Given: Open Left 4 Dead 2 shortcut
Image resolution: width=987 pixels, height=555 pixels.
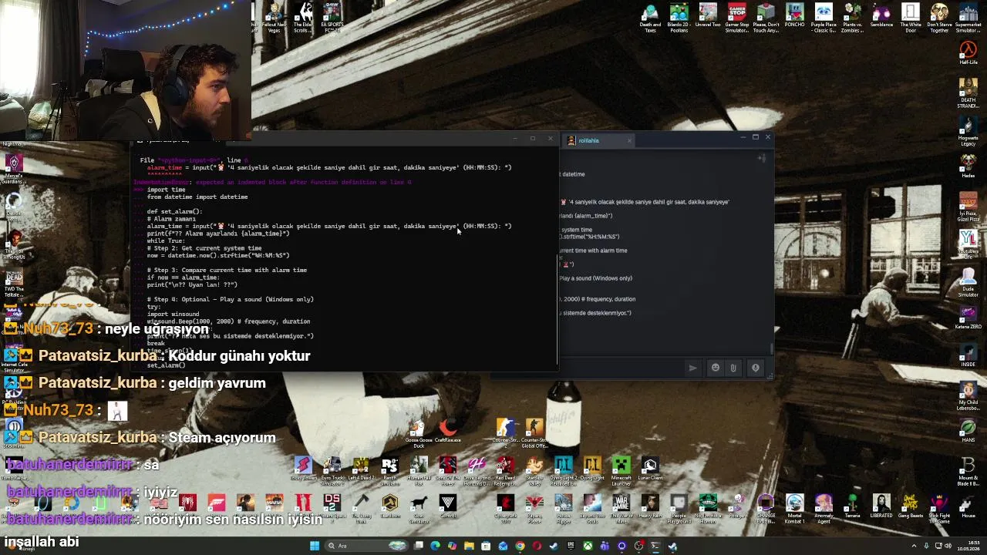Looking at the screenshot, I should [x=361, y=468].
